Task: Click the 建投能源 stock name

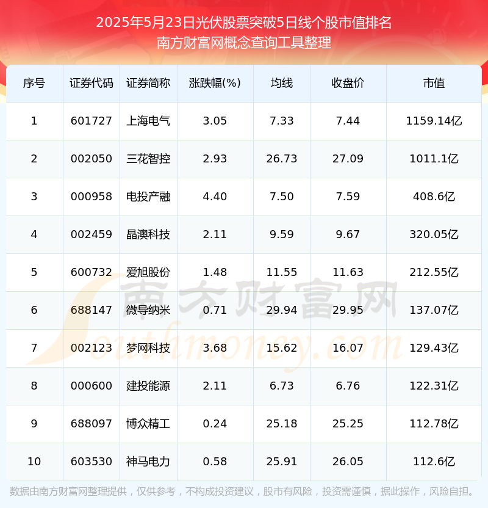Action: (x=148, y=385)
